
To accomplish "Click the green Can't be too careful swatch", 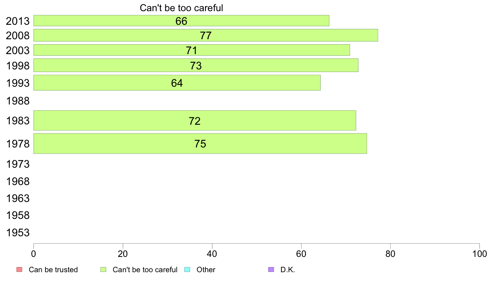I will tap(103, 270).
